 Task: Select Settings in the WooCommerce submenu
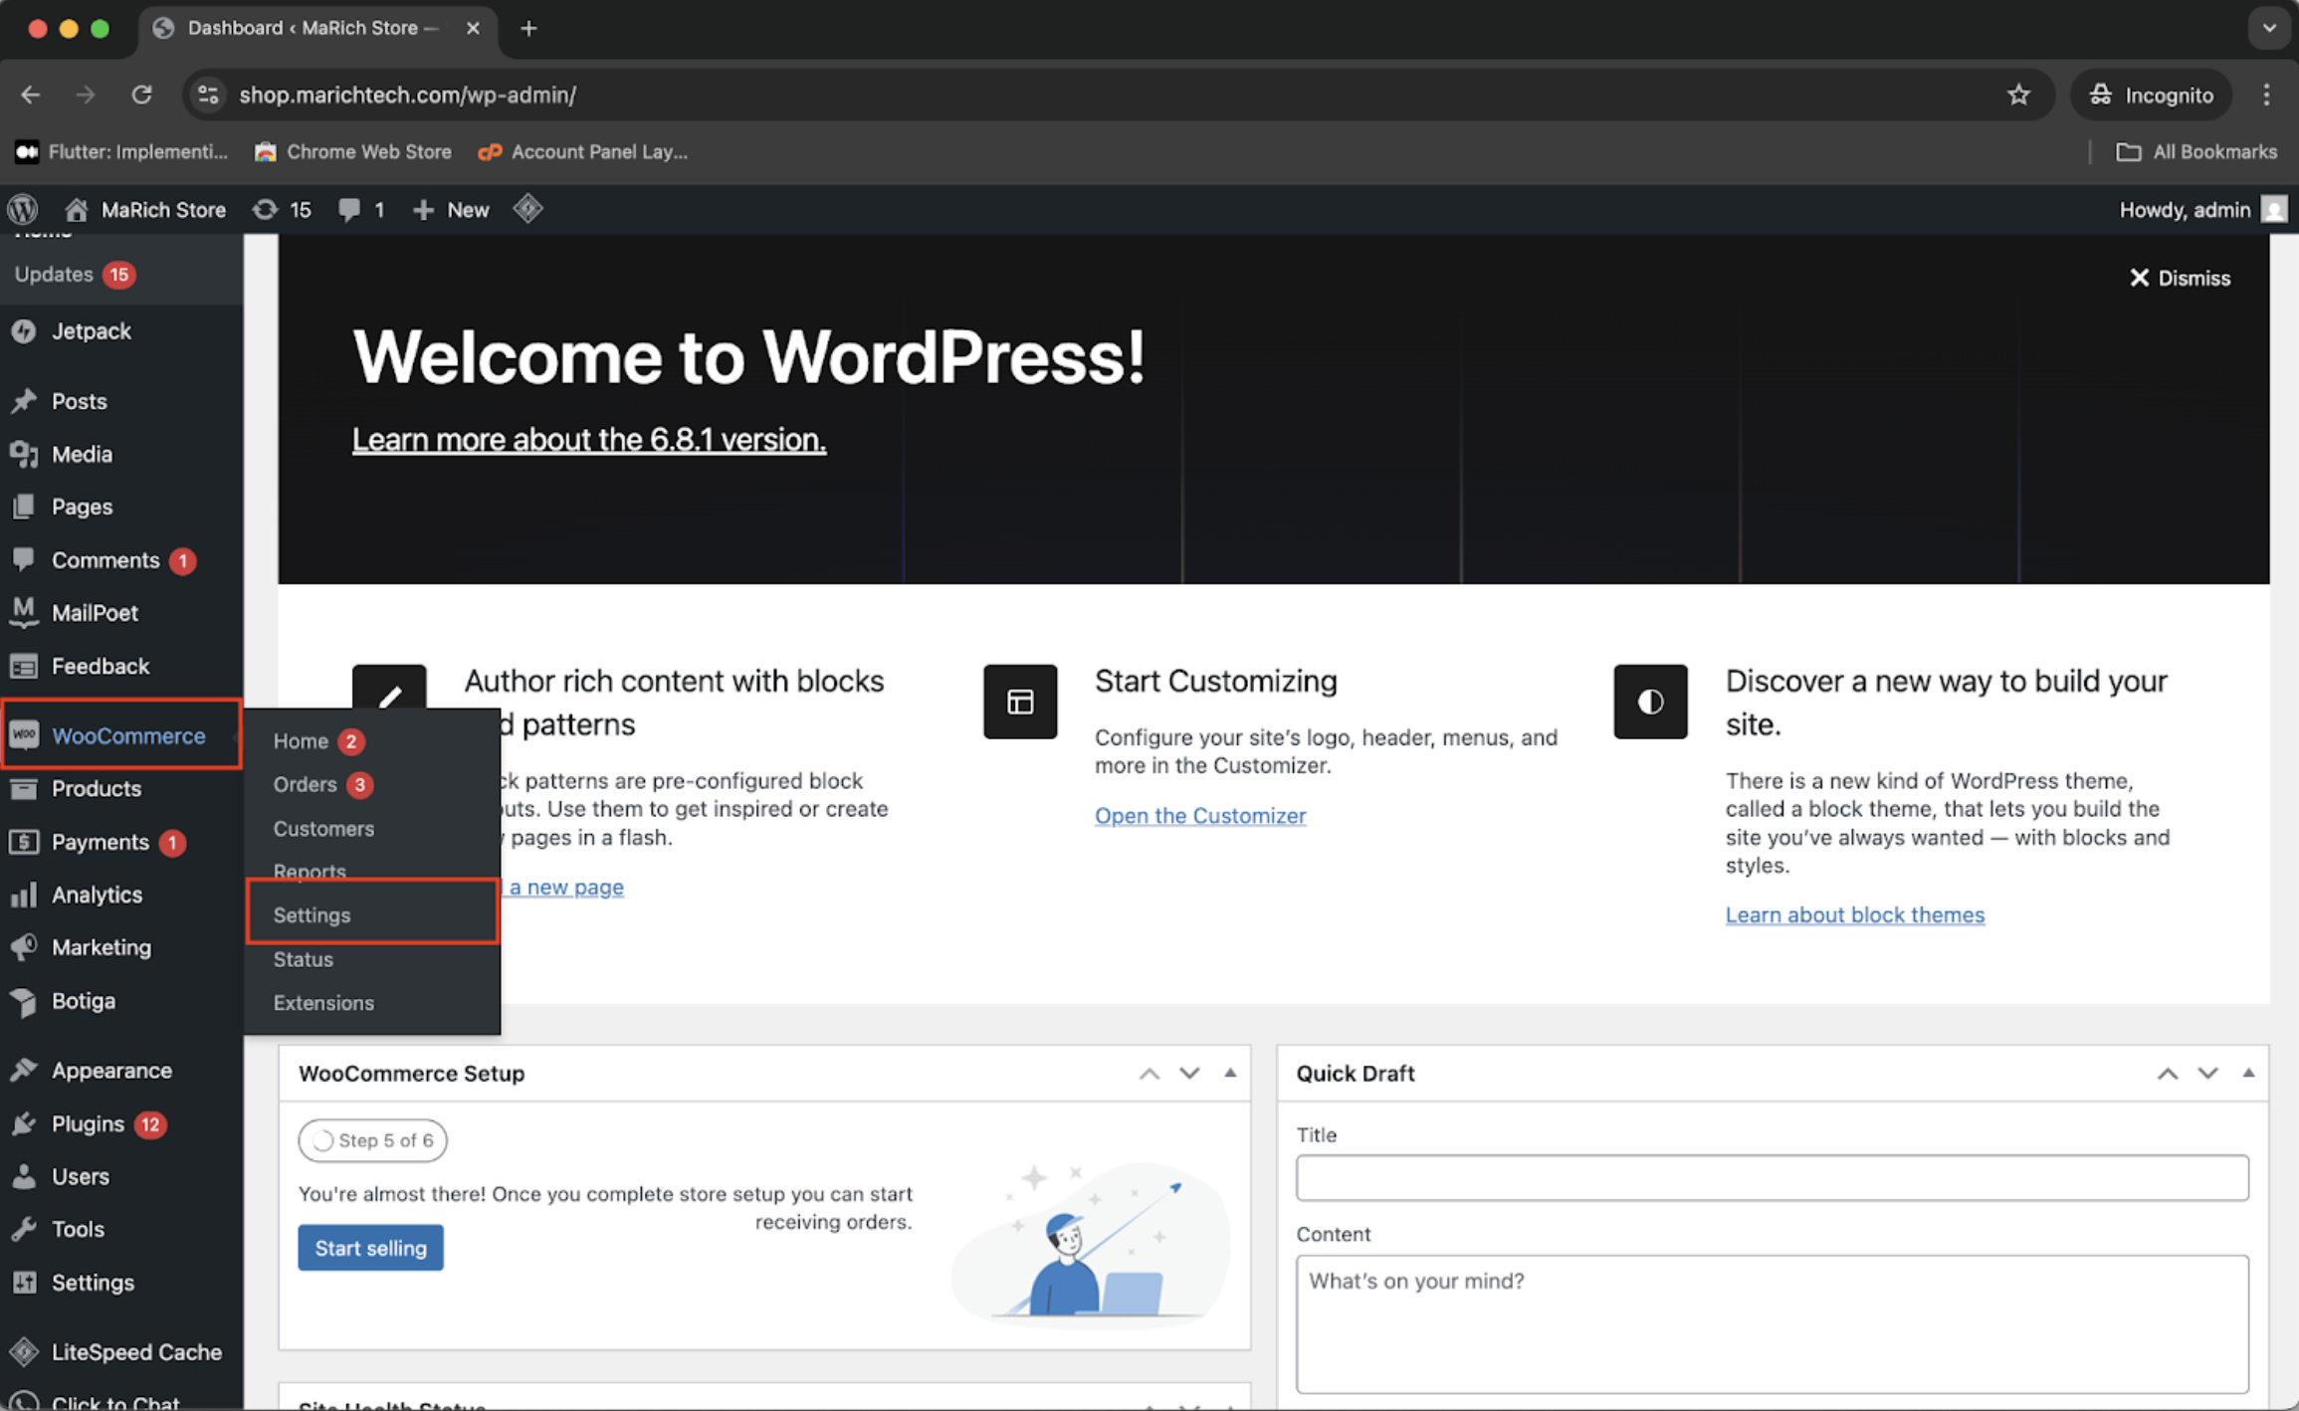[312, 914]
